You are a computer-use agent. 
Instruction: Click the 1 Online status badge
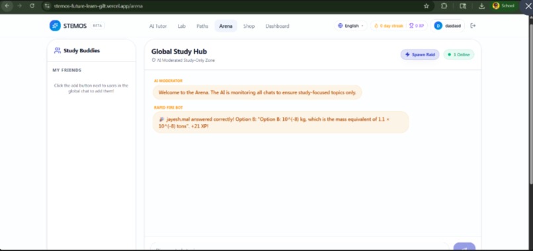click(458, 54)
